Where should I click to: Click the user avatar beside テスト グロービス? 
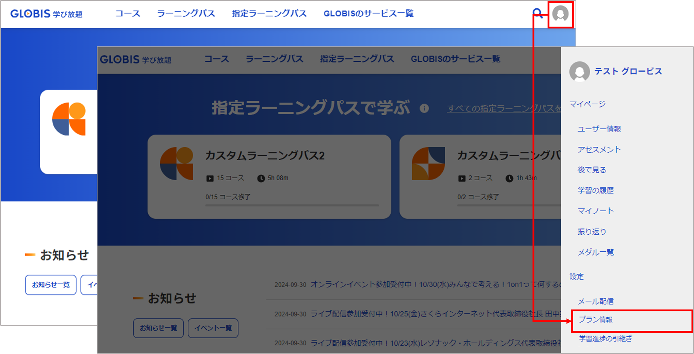tap(579, 71)
